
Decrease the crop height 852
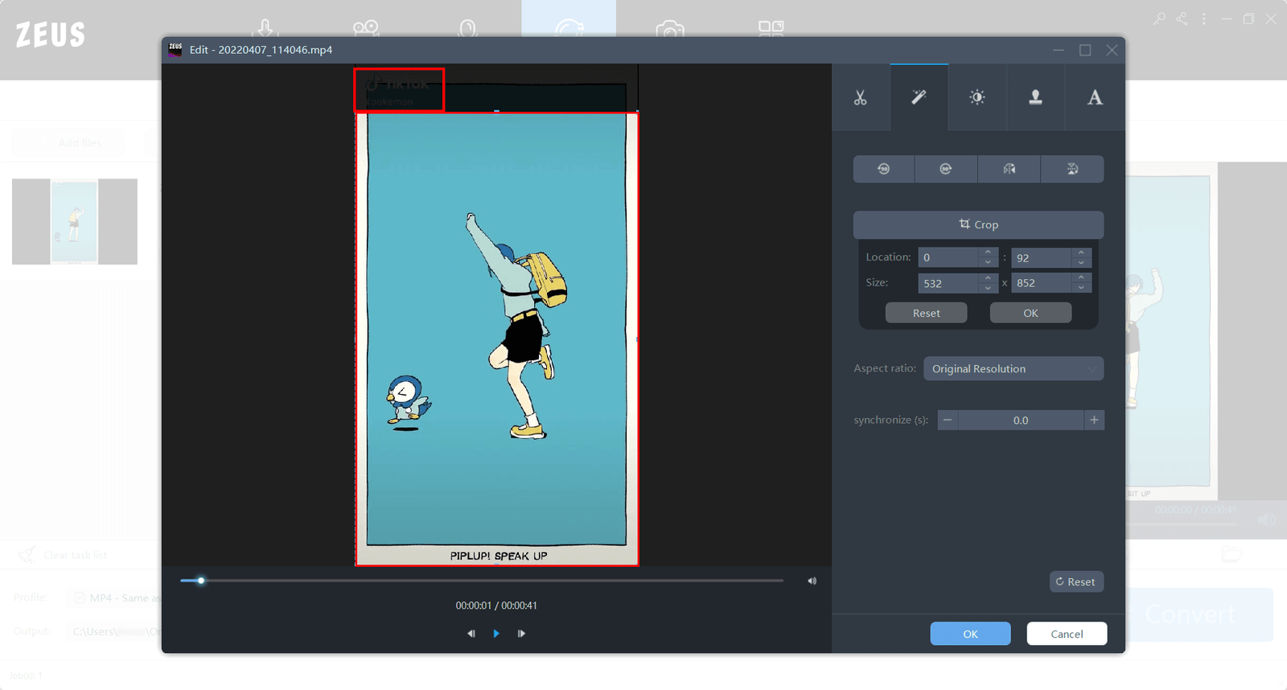point(1081,288)
